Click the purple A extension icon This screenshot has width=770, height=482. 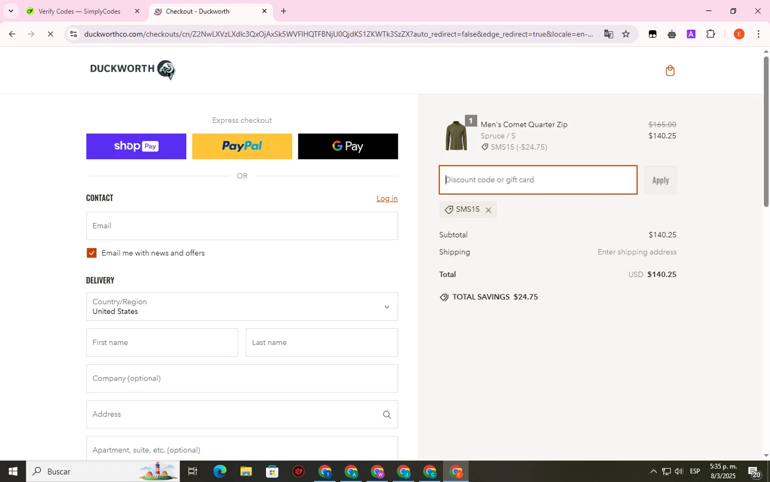click(x=691, y=34)
